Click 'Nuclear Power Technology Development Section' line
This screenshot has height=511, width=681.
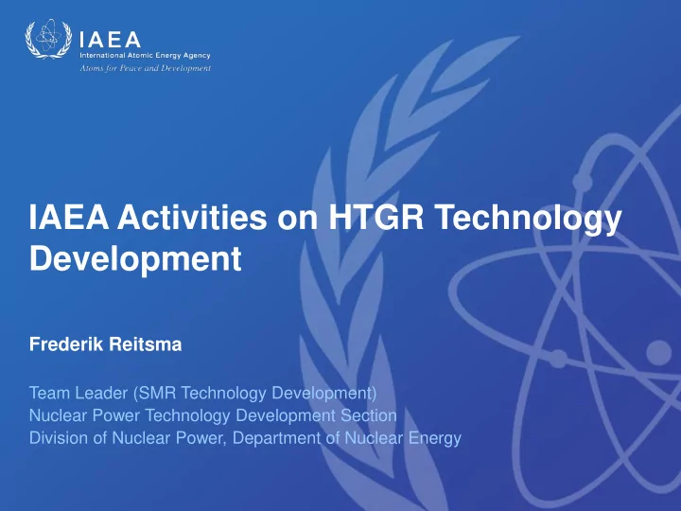tap(213, 415)
